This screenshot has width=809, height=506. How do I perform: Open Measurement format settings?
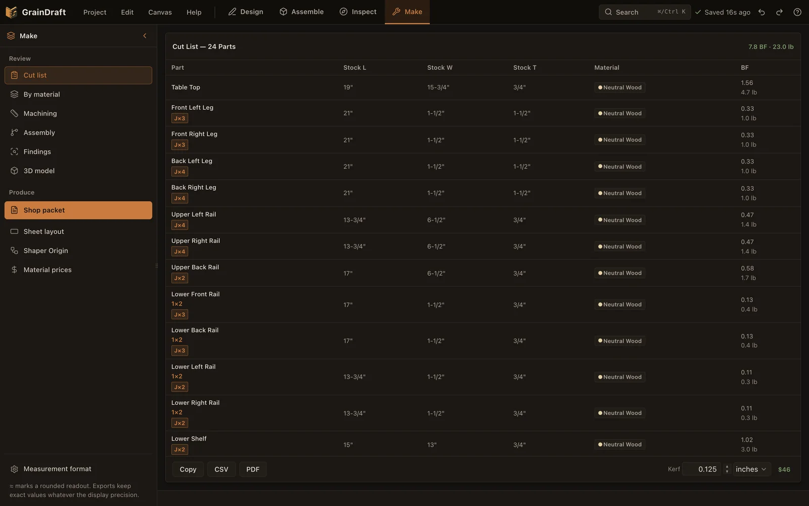tap(78, 469)
